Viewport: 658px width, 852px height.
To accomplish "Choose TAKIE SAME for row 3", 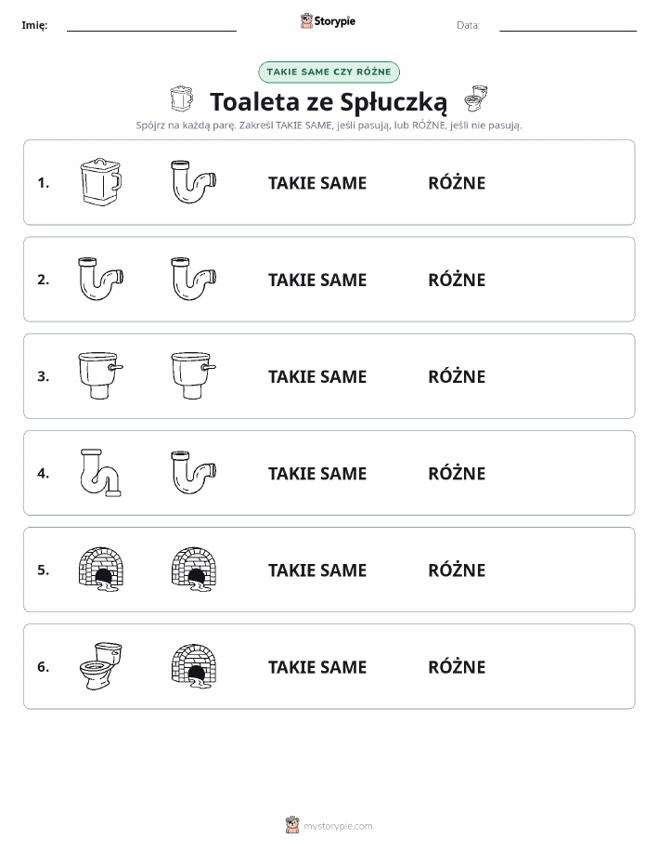I will [x=317, y=376].
